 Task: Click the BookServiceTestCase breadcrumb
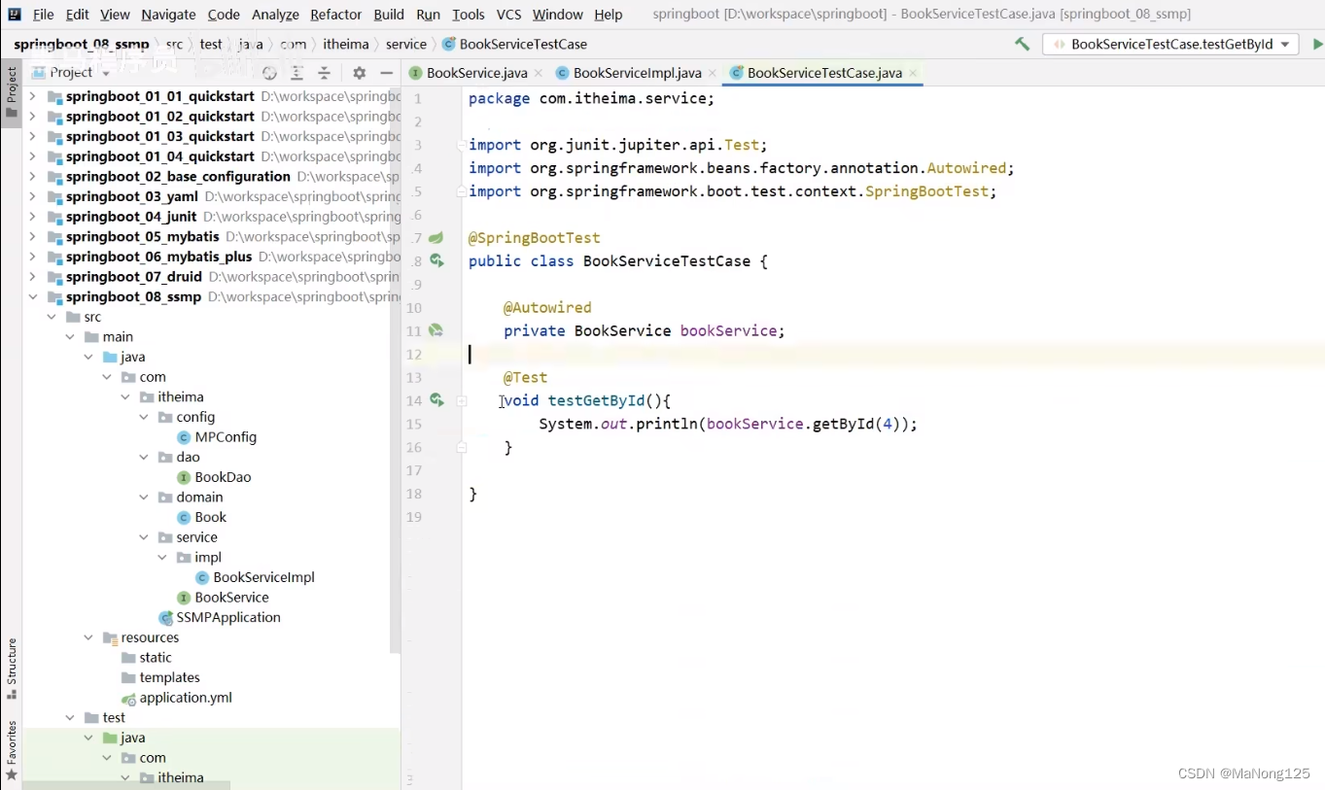pos(514,44)
